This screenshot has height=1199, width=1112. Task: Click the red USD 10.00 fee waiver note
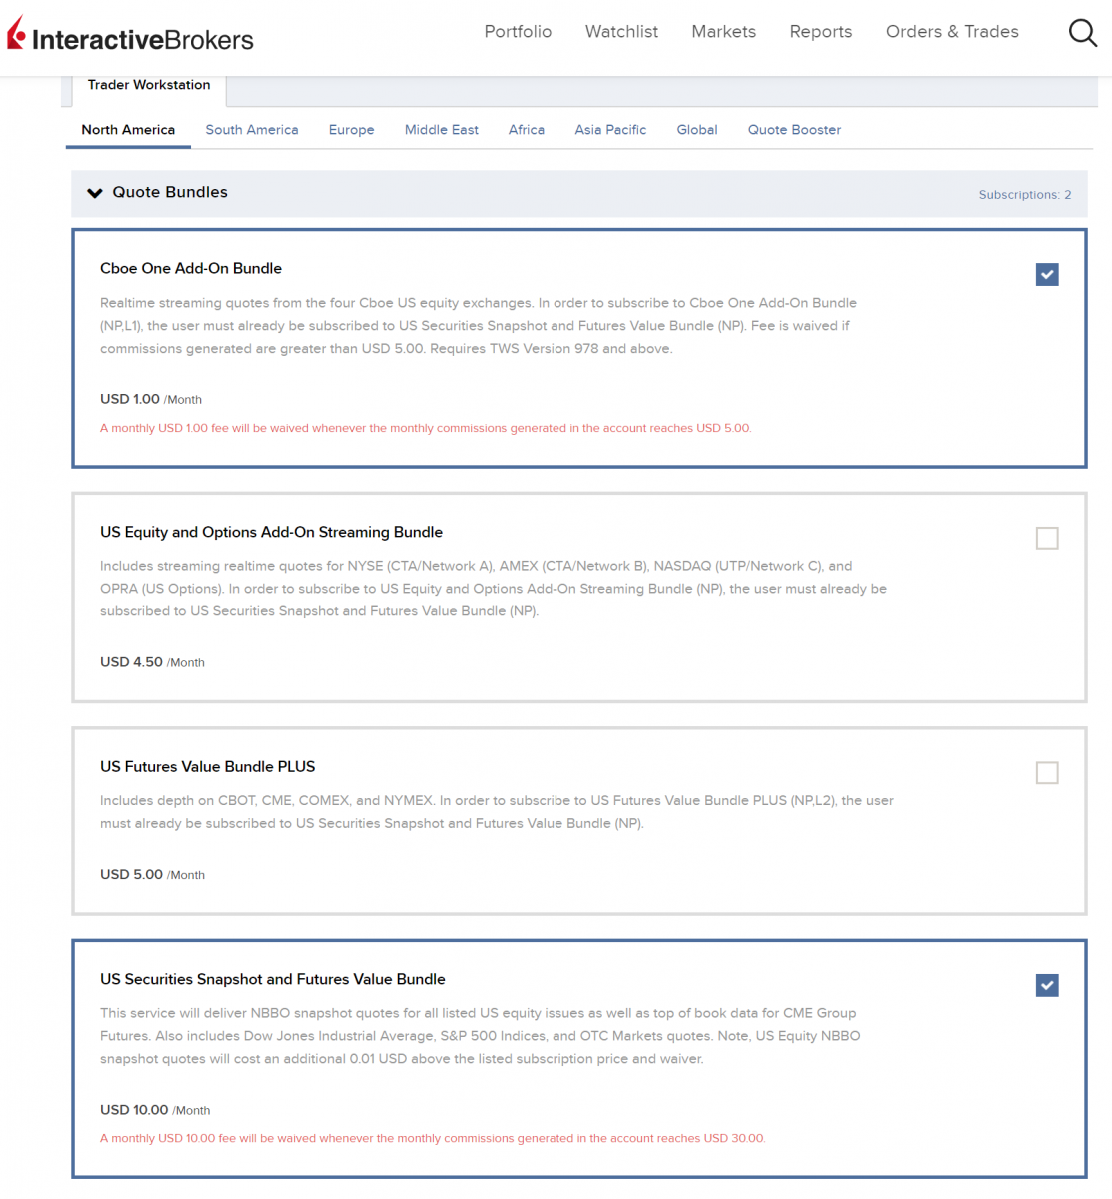point(433,1138)
